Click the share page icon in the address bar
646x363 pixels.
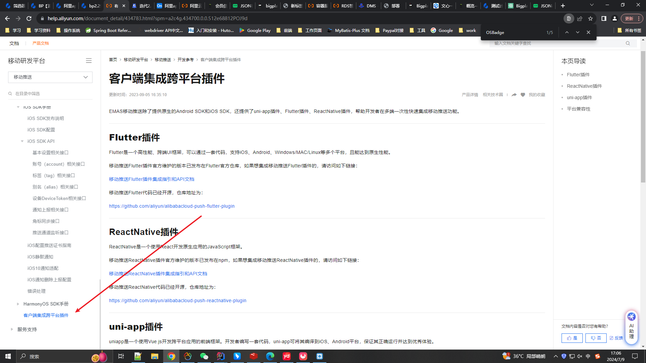[580, 18]
